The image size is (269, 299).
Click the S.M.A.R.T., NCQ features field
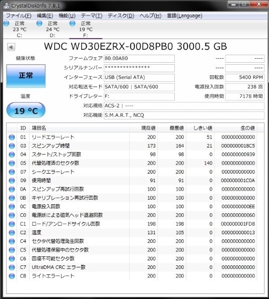click(184, 115)
